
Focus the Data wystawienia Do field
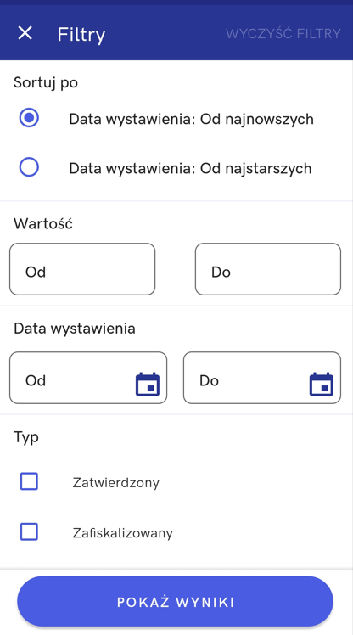(262, 378)
